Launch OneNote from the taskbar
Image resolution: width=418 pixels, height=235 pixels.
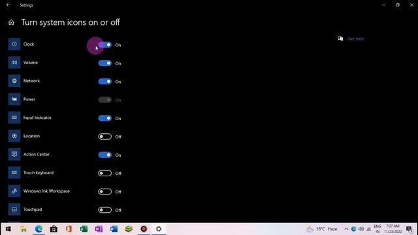point(99,229)
